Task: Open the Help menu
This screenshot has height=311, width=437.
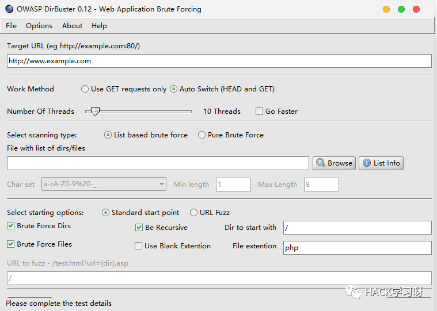Action: pos(99,26)
